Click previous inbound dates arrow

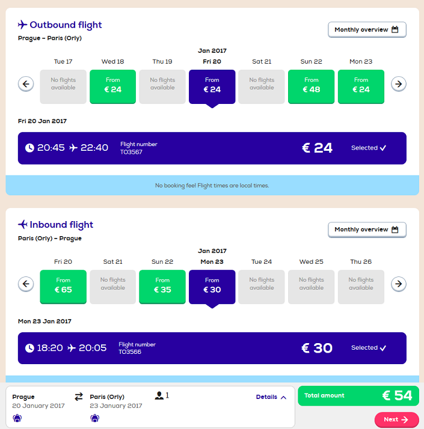26,284
